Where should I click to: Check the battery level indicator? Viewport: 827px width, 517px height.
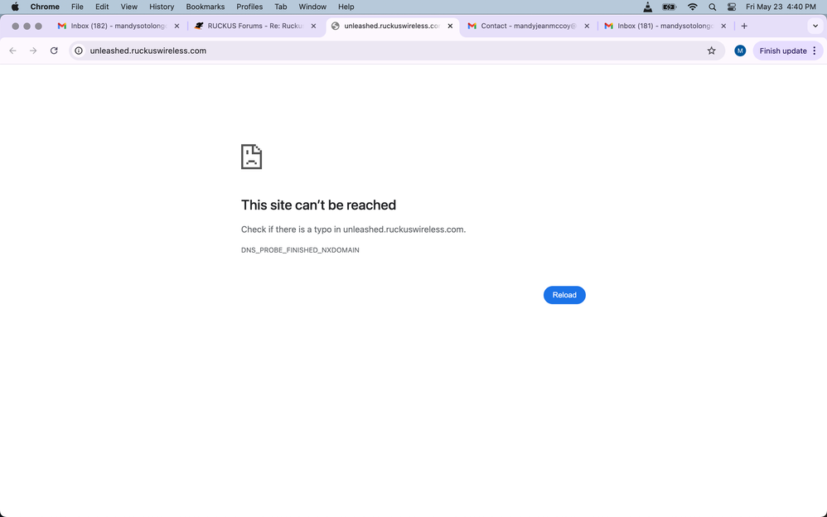point(670,7)
